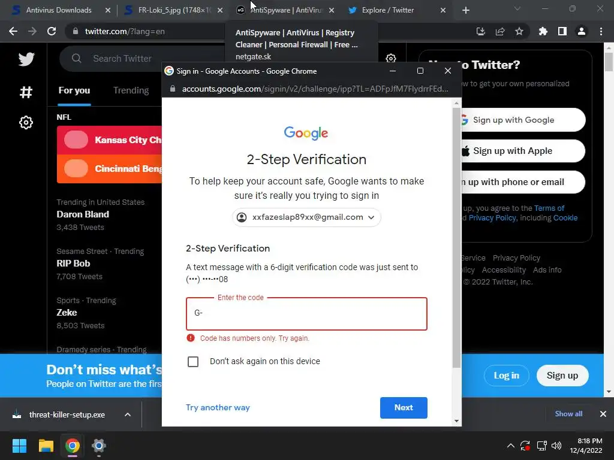Screen dimensions: 614x460
Task: Click the Twitter page vertical scrollbar thumb
Action: coord(609,62)
